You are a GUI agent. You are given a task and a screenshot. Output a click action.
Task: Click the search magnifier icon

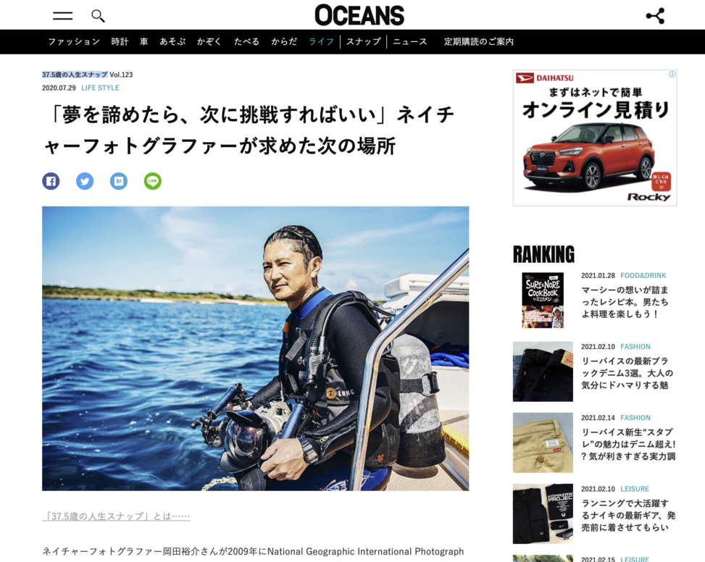coord(98,16)
